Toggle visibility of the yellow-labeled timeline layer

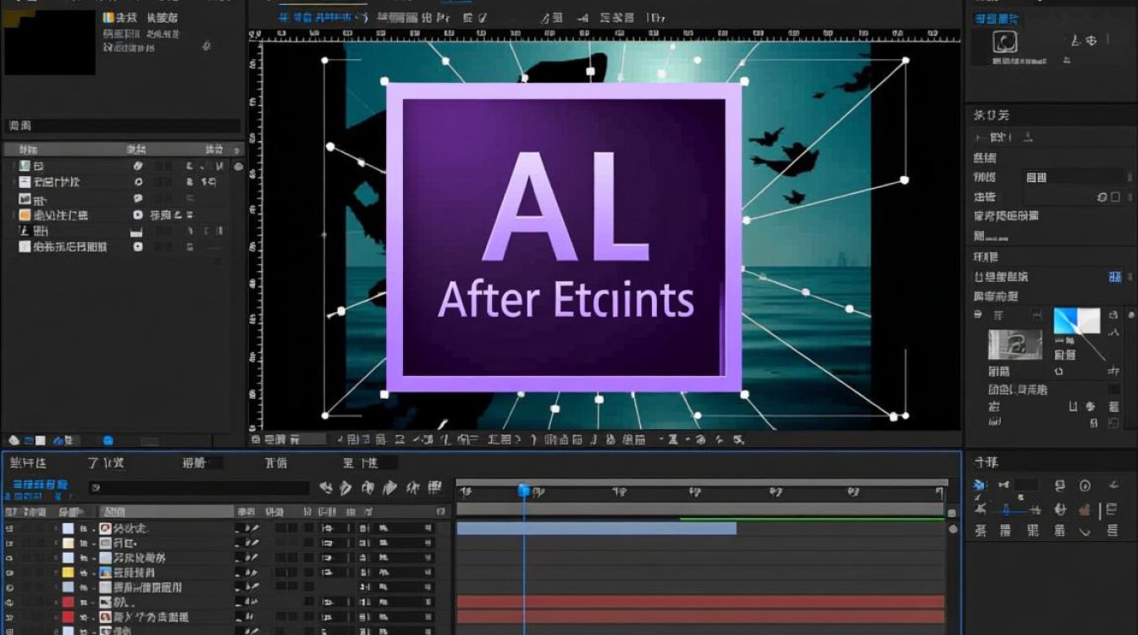10,572
